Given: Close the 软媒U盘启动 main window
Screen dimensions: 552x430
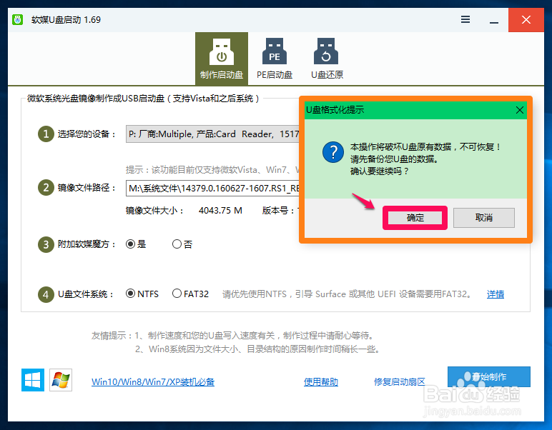Looking at the screenshot, I should [526, 20].
